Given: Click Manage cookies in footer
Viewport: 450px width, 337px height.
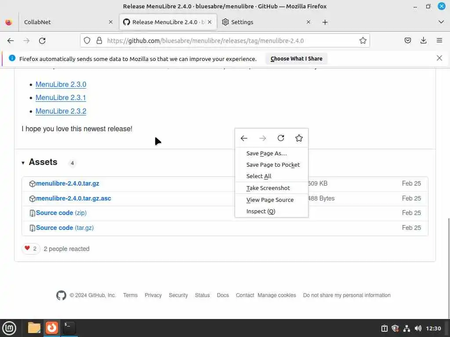Looking at the screenshot, I should pos(277,295).
